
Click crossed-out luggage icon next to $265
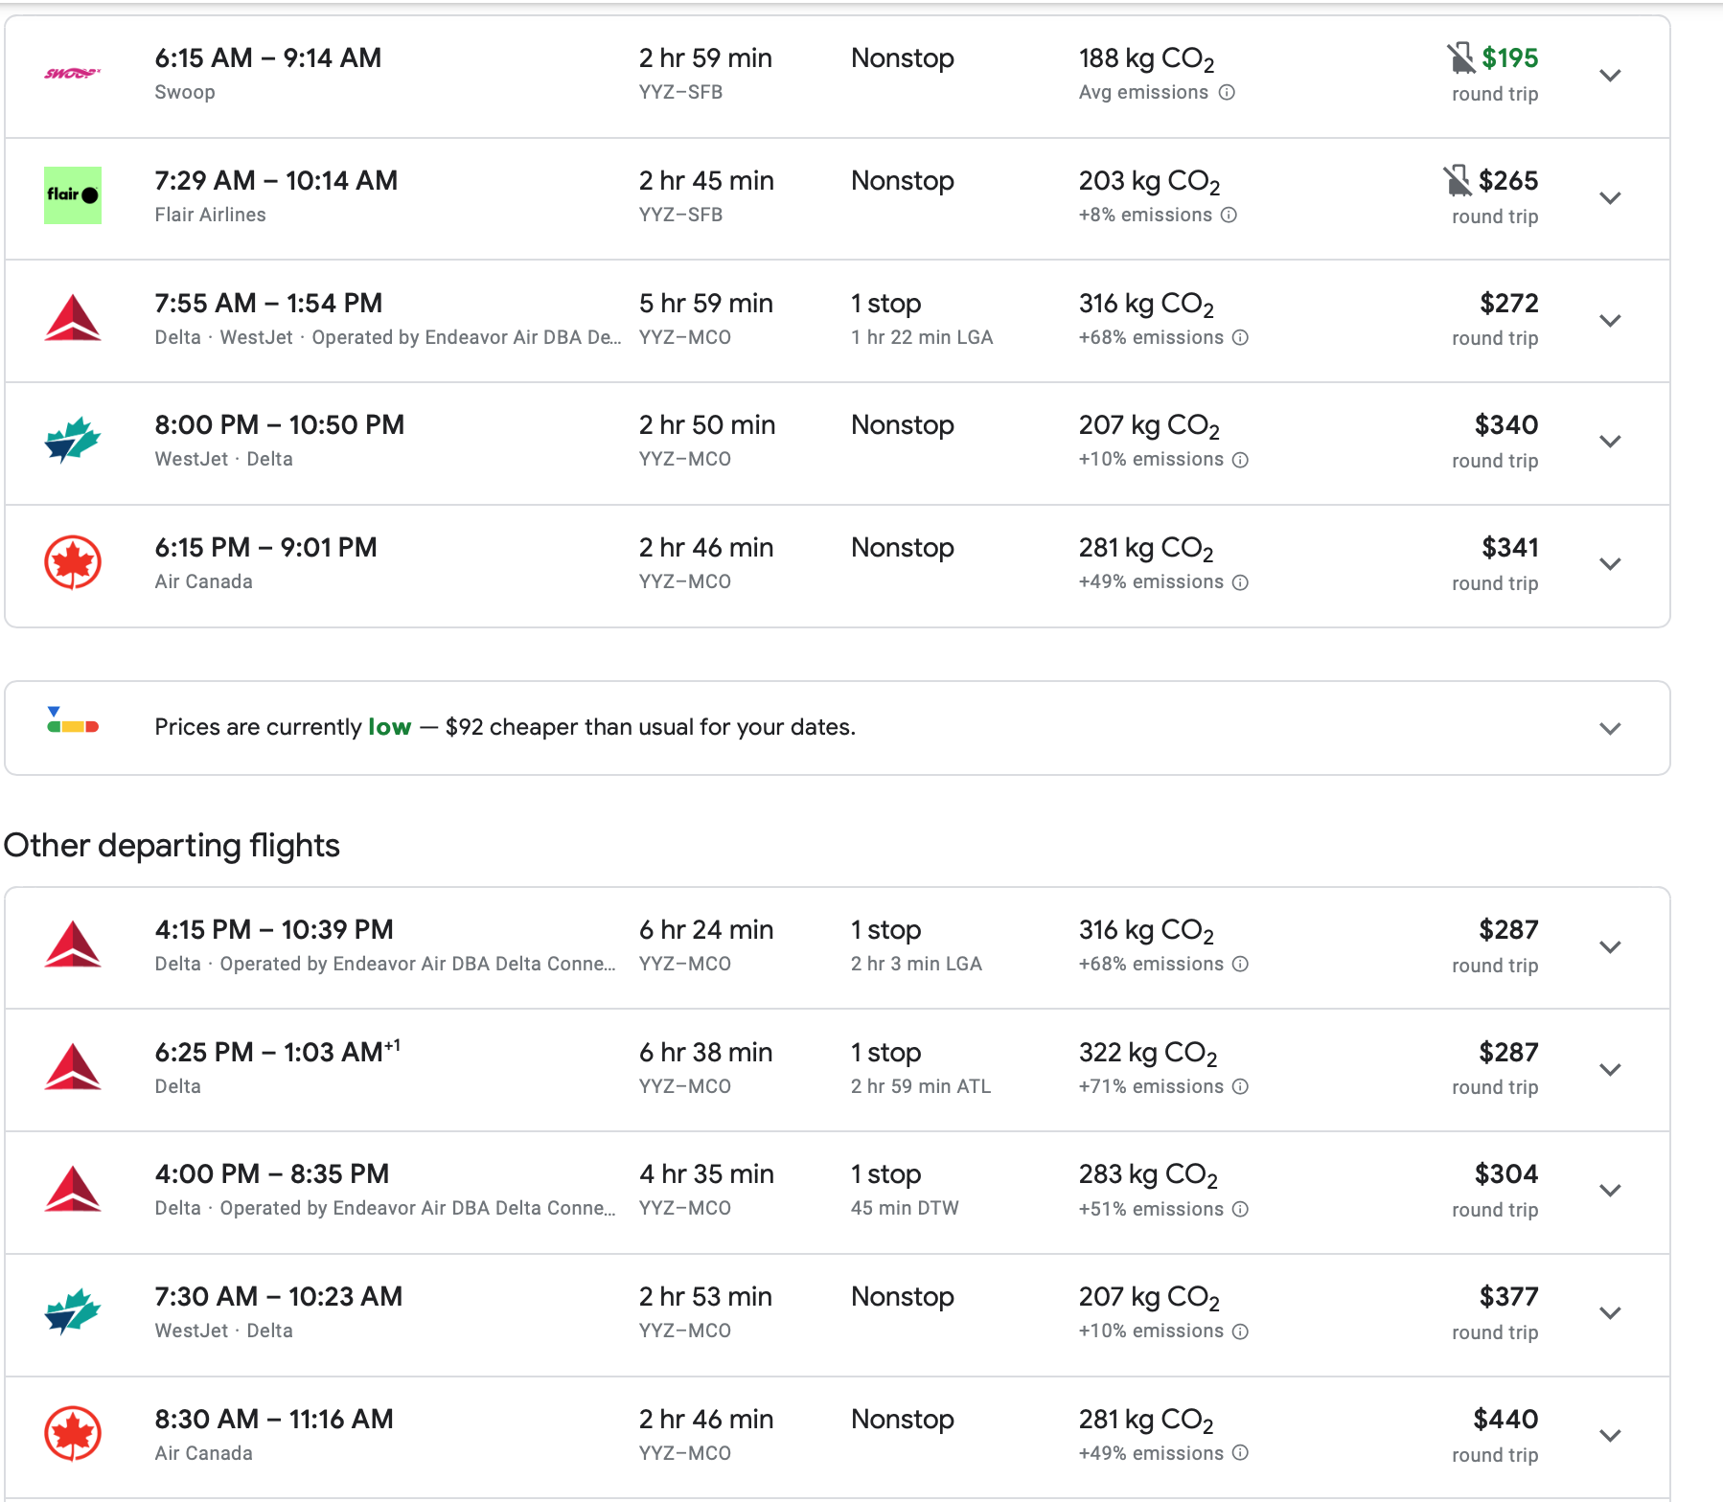coord(1458,180)
